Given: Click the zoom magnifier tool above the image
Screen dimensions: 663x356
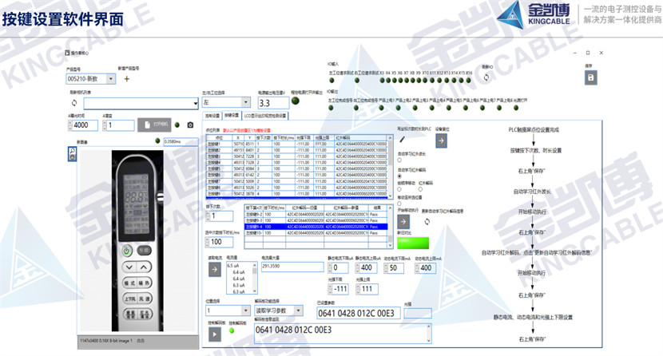Looking at the screenshot, I should click(72, 152).
